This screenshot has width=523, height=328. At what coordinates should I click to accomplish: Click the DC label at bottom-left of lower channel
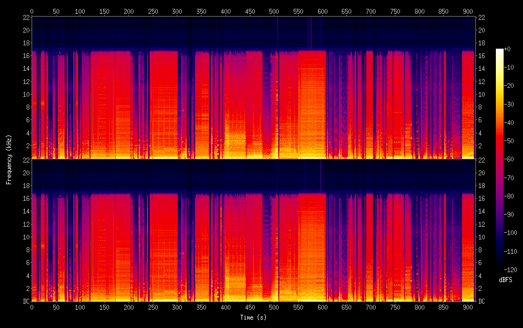pos(24,301)
